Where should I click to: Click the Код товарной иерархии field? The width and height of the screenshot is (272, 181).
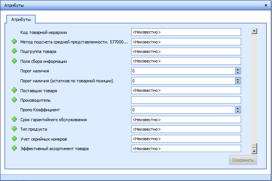click(x=186, y=32)
